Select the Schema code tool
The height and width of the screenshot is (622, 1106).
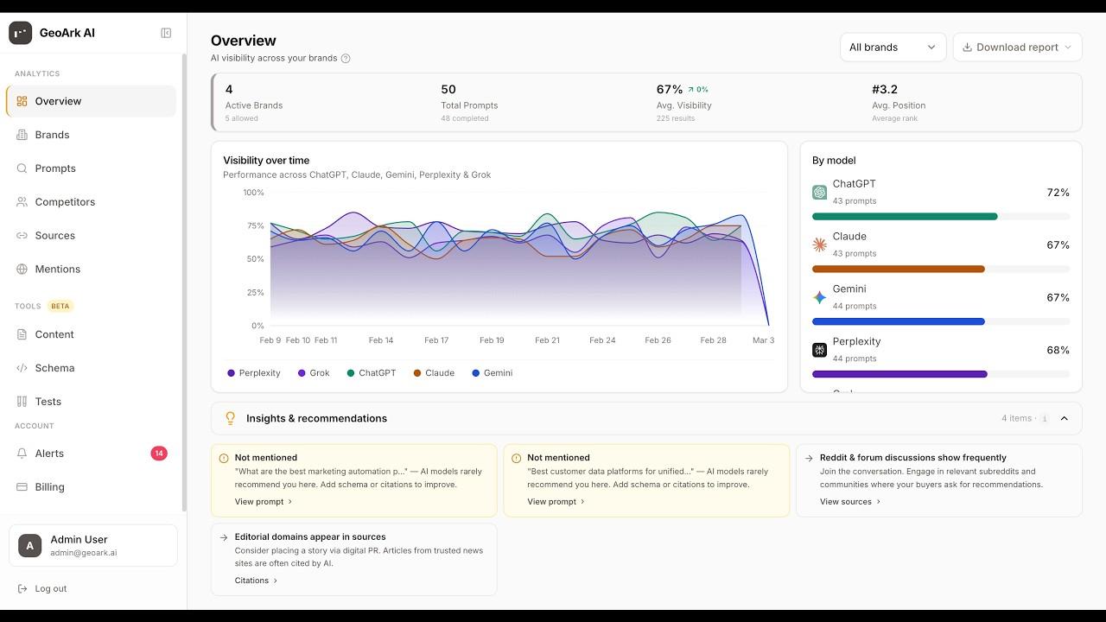pyautogui.click(x=54, y=368)
